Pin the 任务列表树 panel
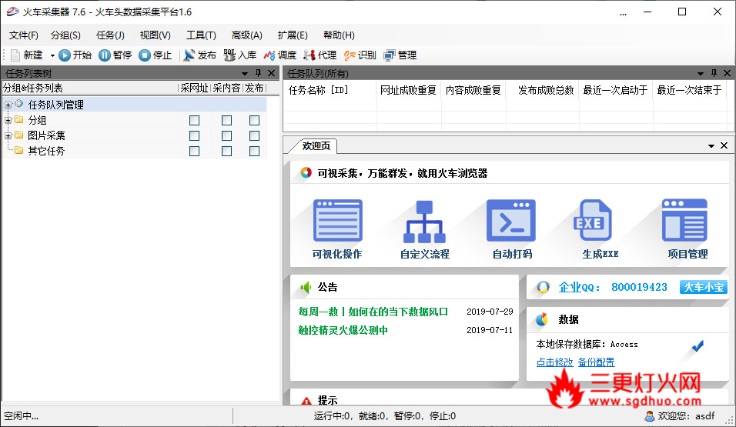The width and height of the screenshot is (736, 427). click(258, 73)
